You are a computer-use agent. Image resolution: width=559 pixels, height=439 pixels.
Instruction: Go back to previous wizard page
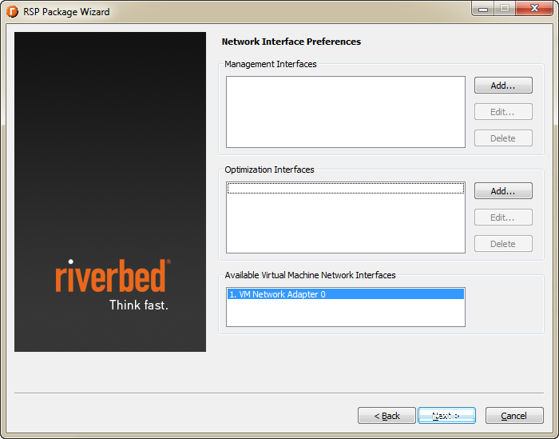point(387,416)
